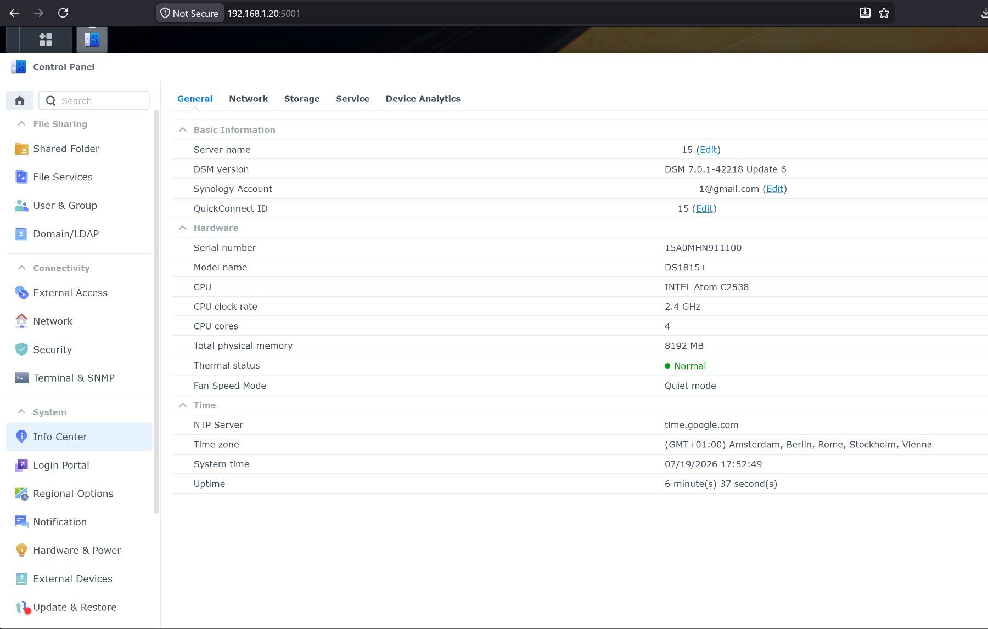988x629 pixels.
Task: Edit the QuickConnect ID
Action: (x=704, y=208)
